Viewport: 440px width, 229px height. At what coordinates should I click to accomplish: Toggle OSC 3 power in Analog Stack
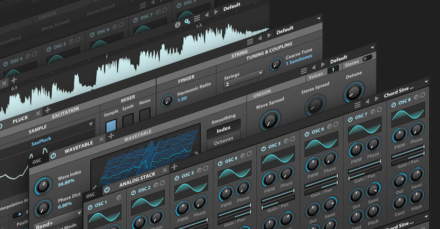[x=177, y=178]
